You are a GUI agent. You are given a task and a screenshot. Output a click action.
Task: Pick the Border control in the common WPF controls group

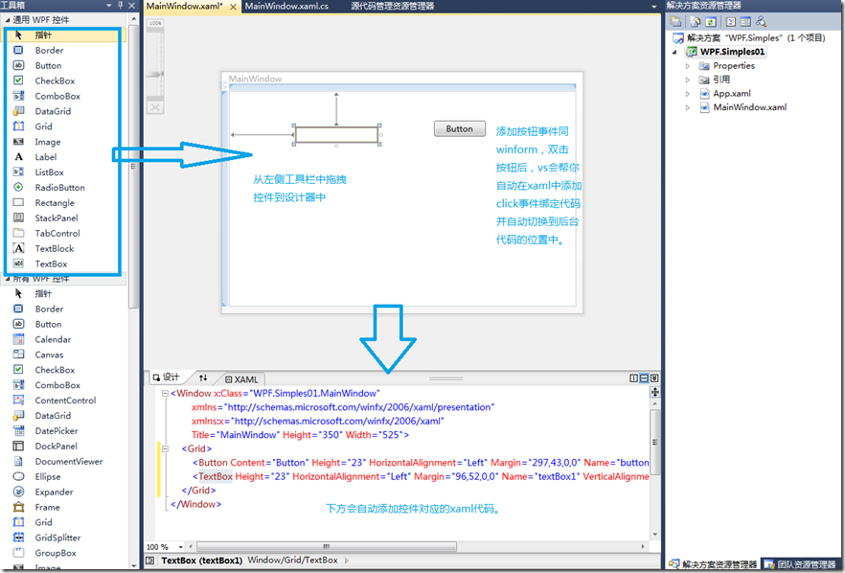(65, 50)
